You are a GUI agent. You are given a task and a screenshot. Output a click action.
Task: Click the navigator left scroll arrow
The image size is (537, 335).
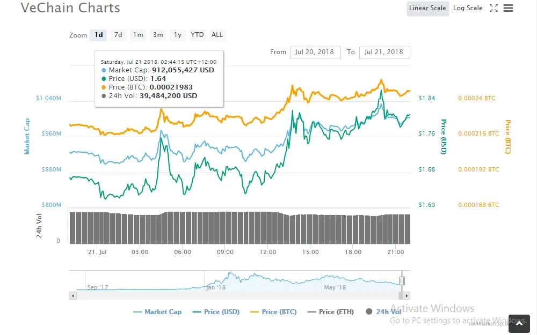point(72,296)
